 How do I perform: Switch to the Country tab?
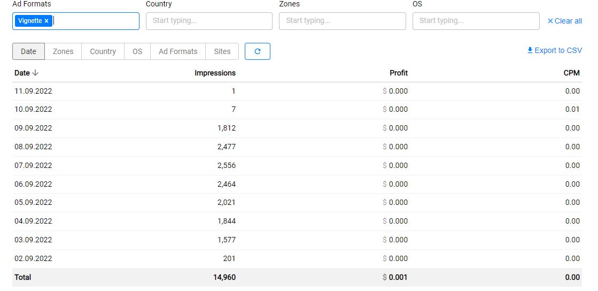(x=103, y=51)
